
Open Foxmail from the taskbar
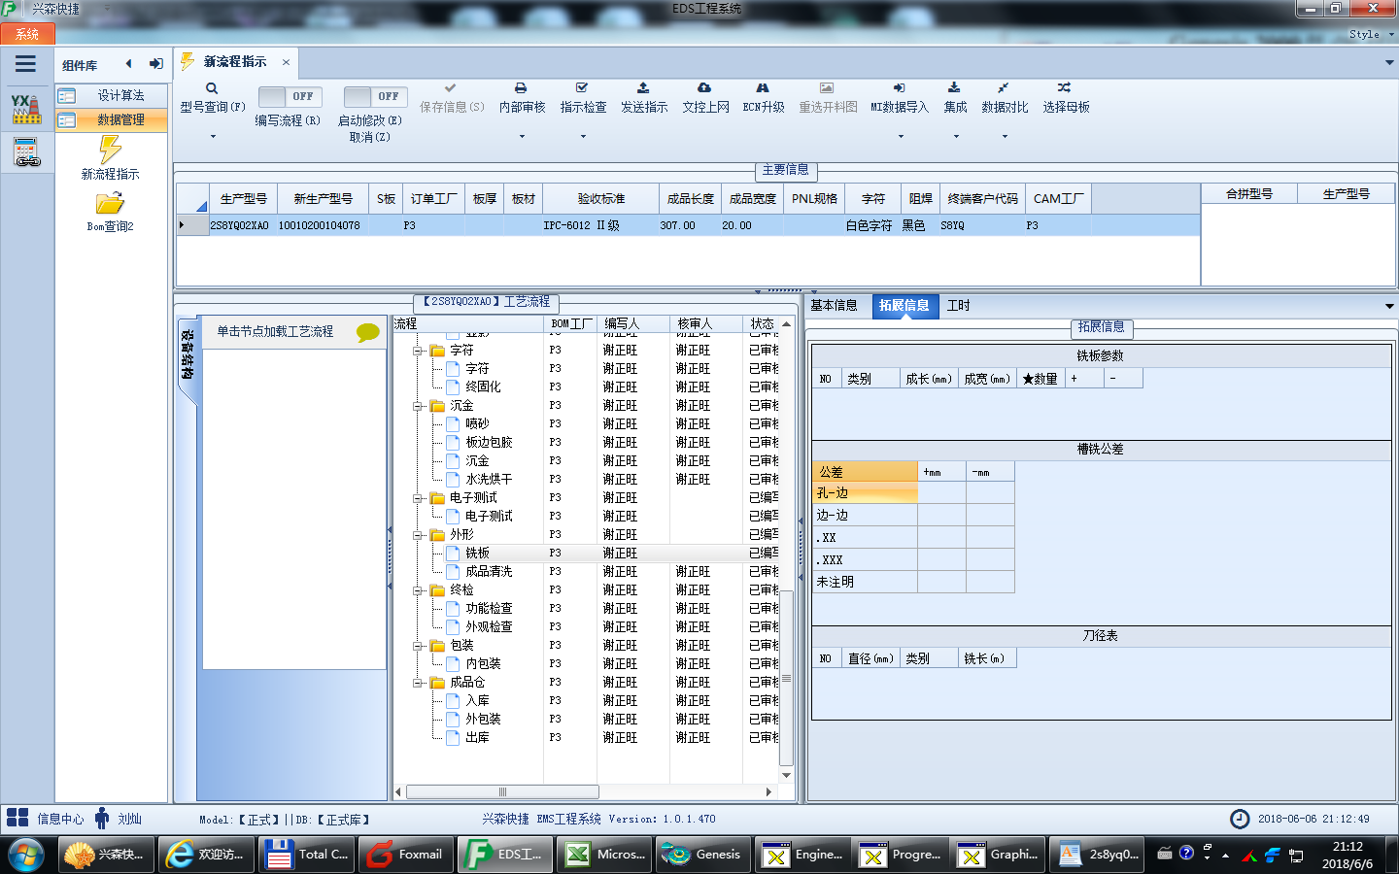(x=405, y=855)
